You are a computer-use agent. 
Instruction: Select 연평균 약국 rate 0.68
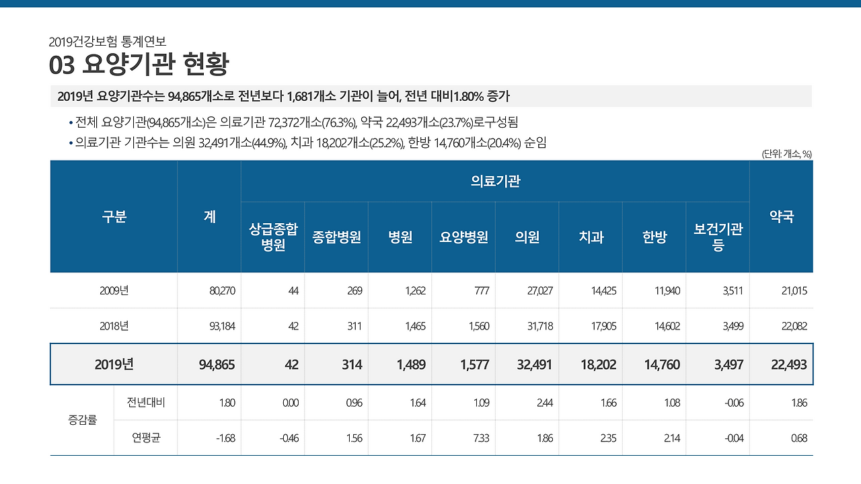tap(798, 438)
